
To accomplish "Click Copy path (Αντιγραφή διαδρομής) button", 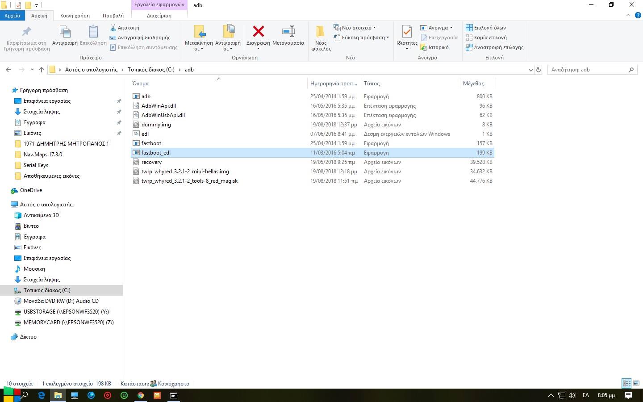I will [x=140, y=38].
